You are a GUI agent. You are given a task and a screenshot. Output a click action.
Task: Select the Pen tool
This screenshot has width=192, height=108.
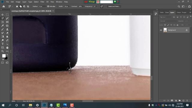click(7, 40)
